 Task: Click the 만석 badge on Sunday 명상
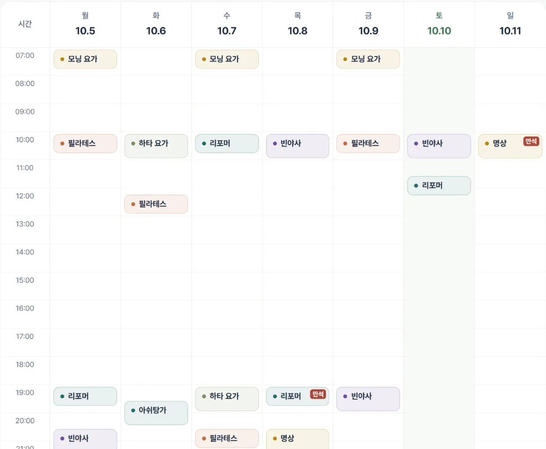(x=531, y=141)
